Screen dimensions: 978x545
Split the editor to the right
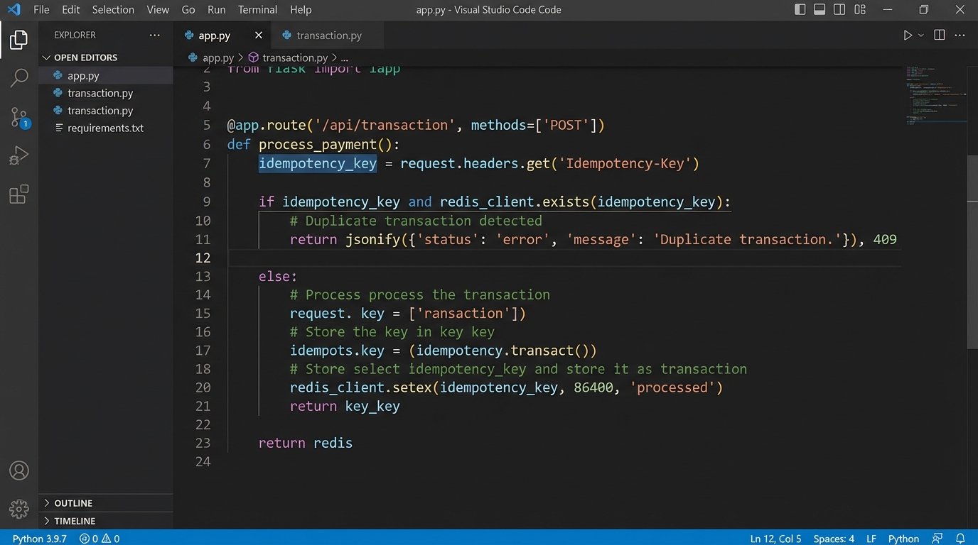pyautogui.click(x=939, y=34)
